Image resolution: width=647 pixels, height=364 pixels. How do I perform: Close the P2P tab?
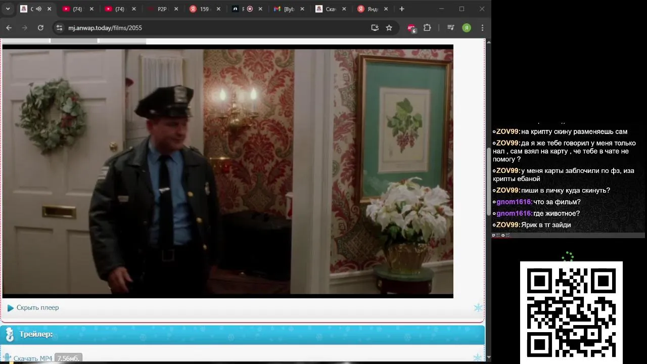[x=175, y=9]
